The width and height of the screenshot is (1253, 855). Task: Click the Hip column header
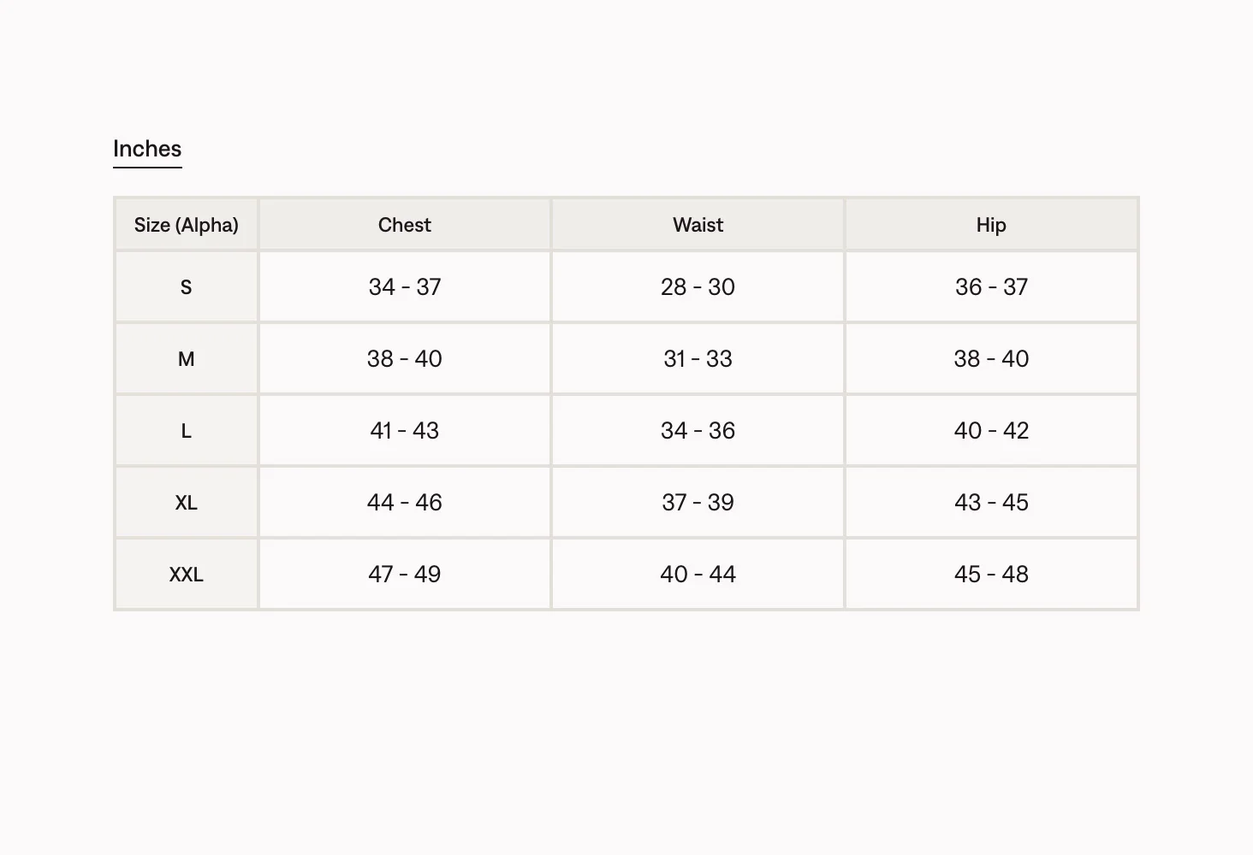click(x=991, y=225)
